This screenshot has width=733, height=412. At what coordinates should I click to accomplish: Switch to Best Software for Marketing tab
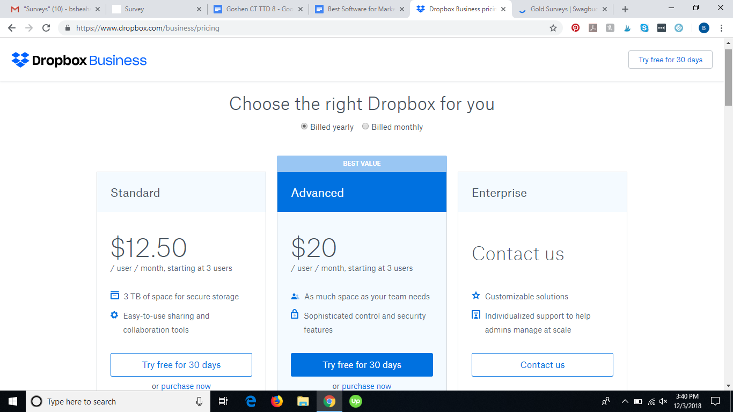pos(360,9)
